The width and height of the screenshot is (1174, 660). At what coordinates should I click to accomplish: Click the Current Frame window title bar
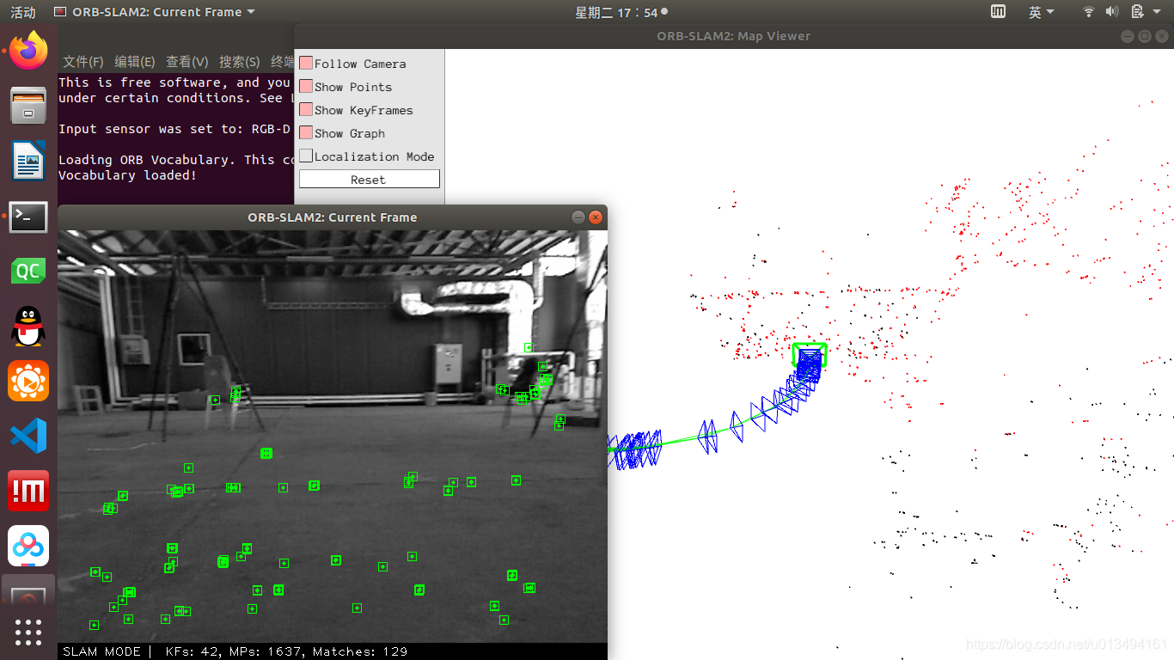(333, 217)
